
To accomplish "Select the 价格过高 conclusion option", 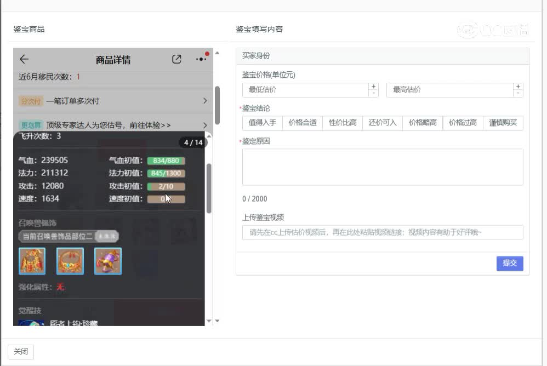I will tap(463, 123).
